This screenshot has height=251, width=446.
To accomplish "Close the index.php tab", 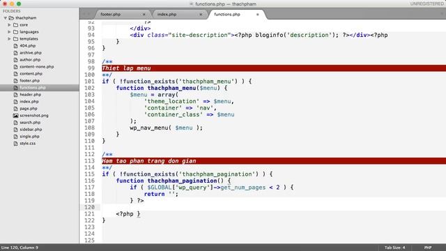I will (201, 14).
